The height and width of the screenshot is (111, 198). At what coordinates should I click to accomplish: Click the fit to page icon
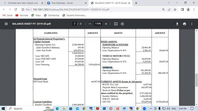116,24
